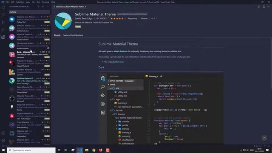Click the Split Editor icon
Image resolution: width=272 pixels, height=153 pixels.
pyautogui.click(x=264, y=7)
